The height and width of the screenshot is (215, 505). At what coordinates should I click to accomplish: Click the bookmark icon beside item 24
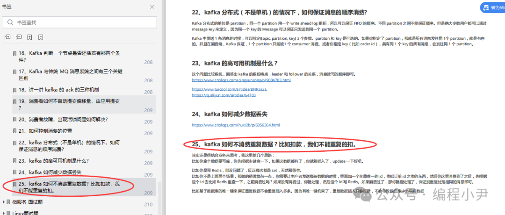[x=14, y=172]
